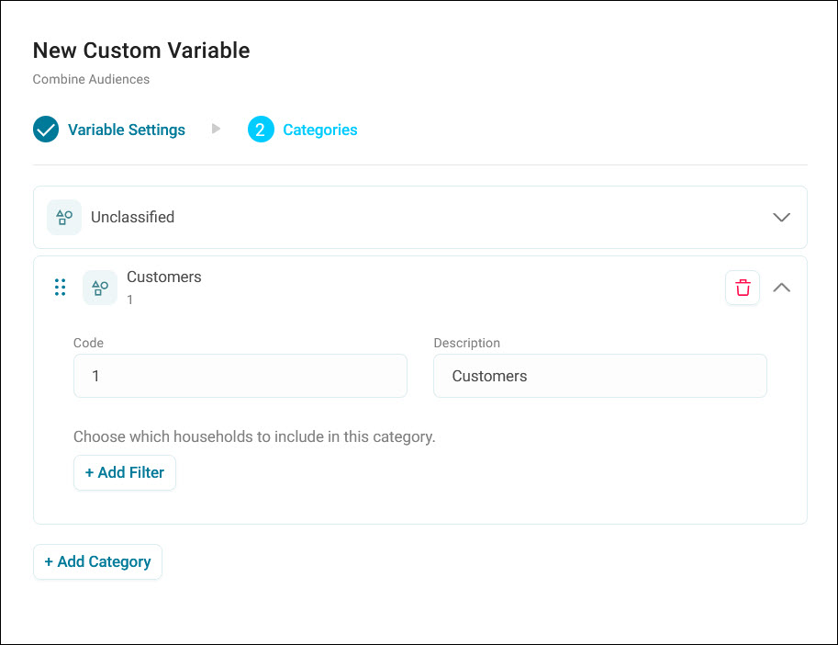Click the completed checkmark step circle
Screen dimensions: 838x645
[46, 130]
